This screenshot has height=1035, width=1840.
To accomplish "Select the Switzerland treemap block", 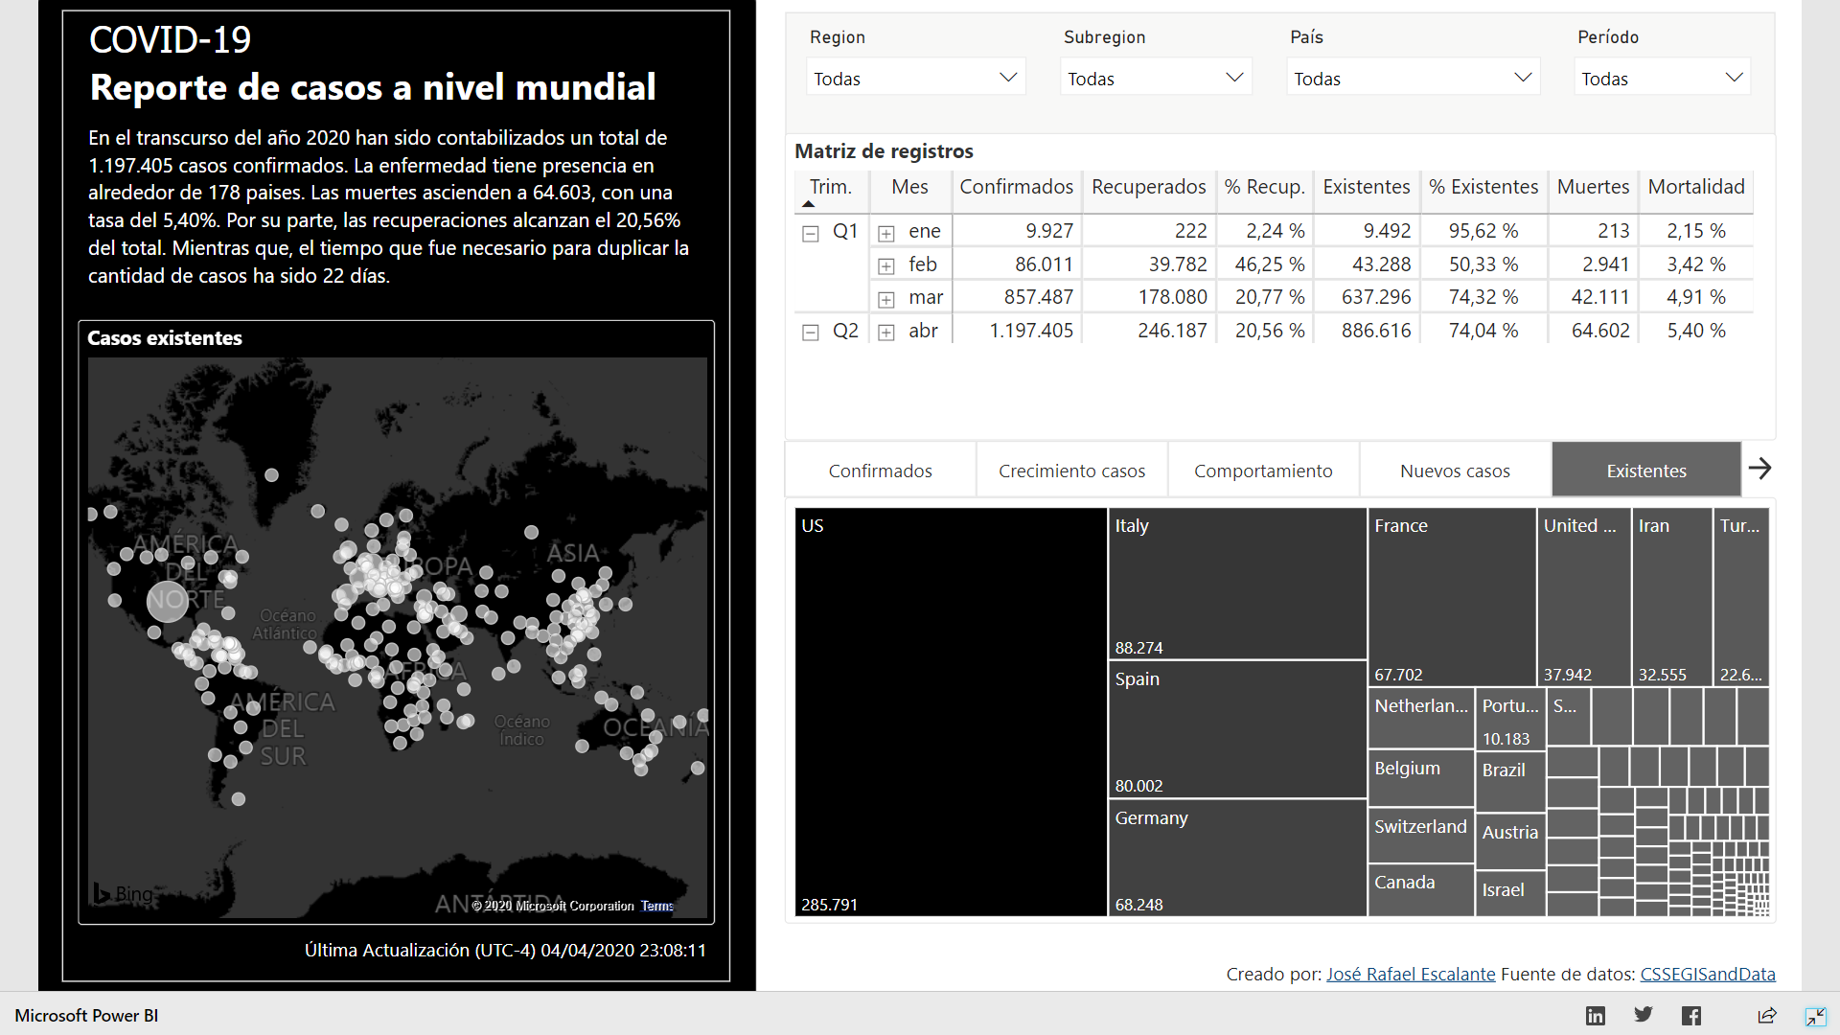I will (x=1421, y=835).
